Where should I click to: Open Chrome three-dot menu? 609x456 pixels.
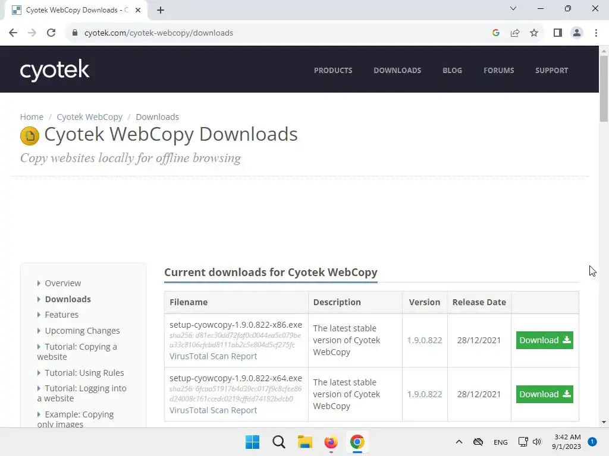(x=596, y=33)
